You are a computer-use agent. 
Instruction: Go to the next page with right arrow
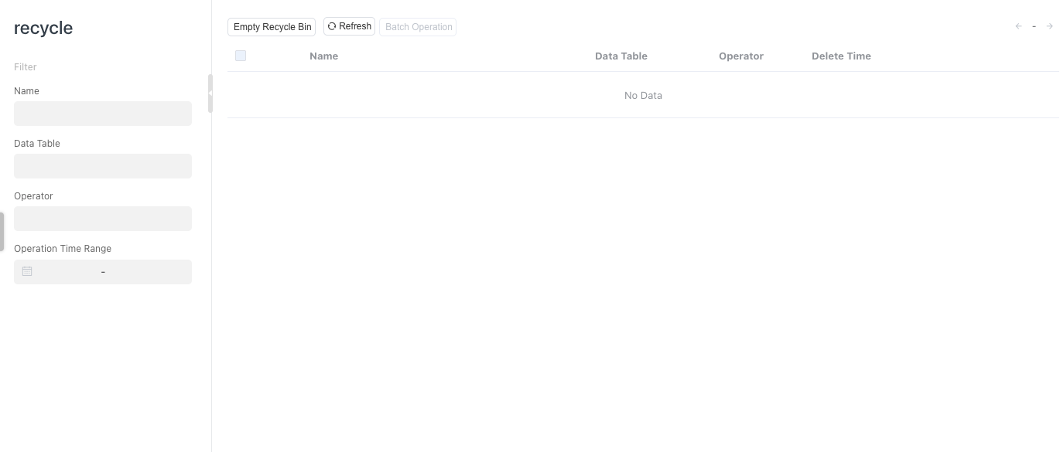[x=1049, y=26]
